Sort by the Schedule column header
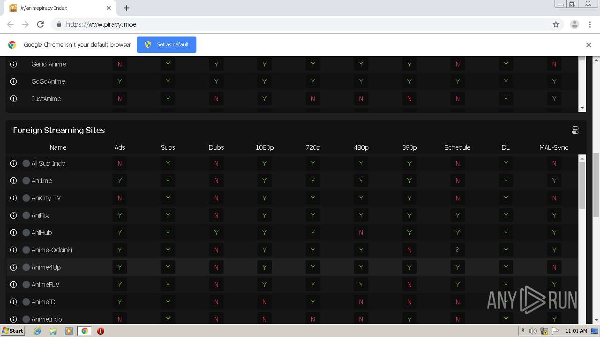This screenshot has height=337, width=600. (x=457, y=147)
